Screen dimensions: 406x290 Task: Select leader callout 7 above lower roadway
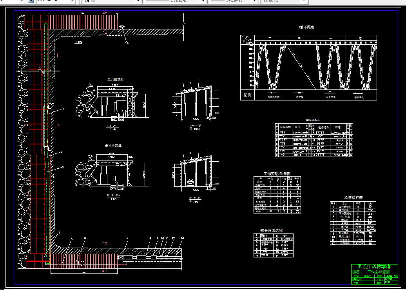pos(127,238)
